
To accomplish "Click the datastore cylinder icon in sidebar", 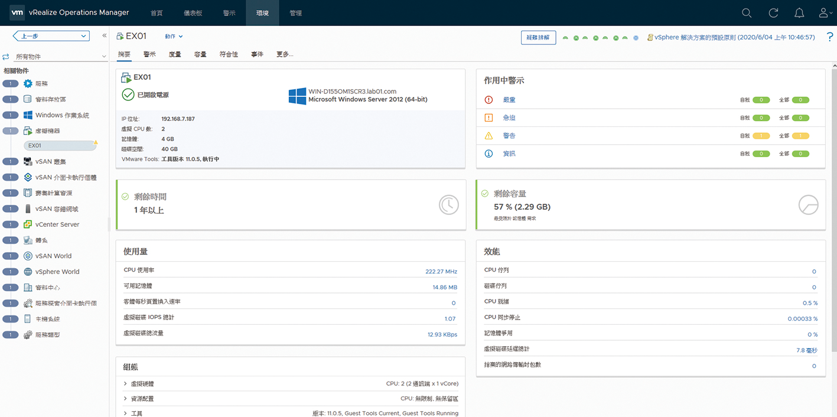I will coord(28,99).
